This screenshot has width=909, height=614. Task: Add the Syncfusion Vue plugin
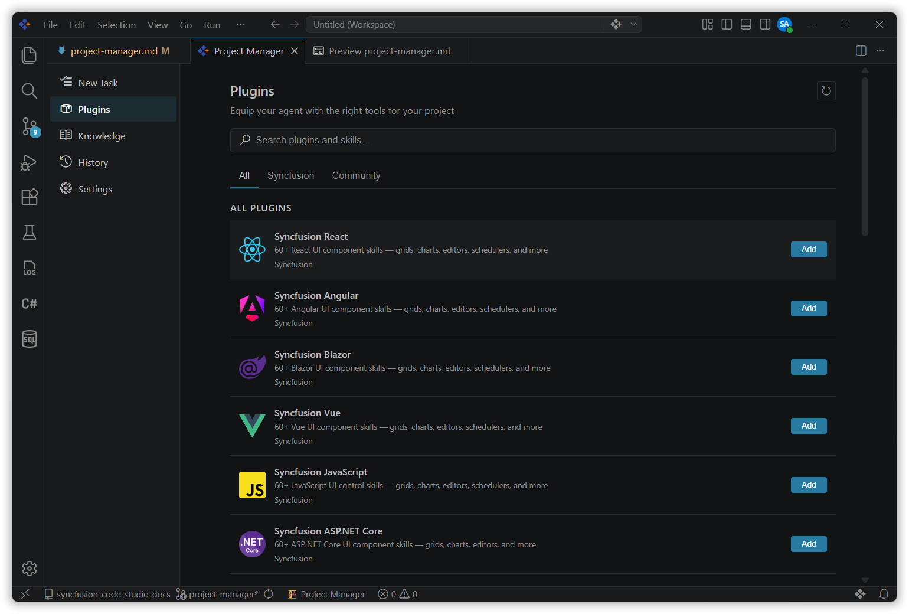pos(809,426)
